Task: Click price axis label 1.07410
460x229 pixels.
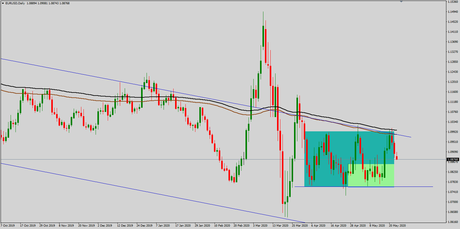Action: (453, 192)
